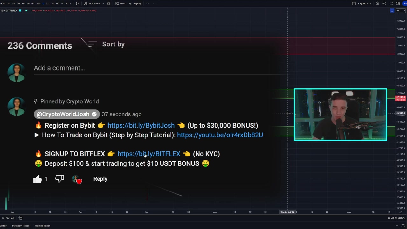Screen dimensions: 407x229
Task: Take chart snapshot camera icon
Action: click(398, 3)
